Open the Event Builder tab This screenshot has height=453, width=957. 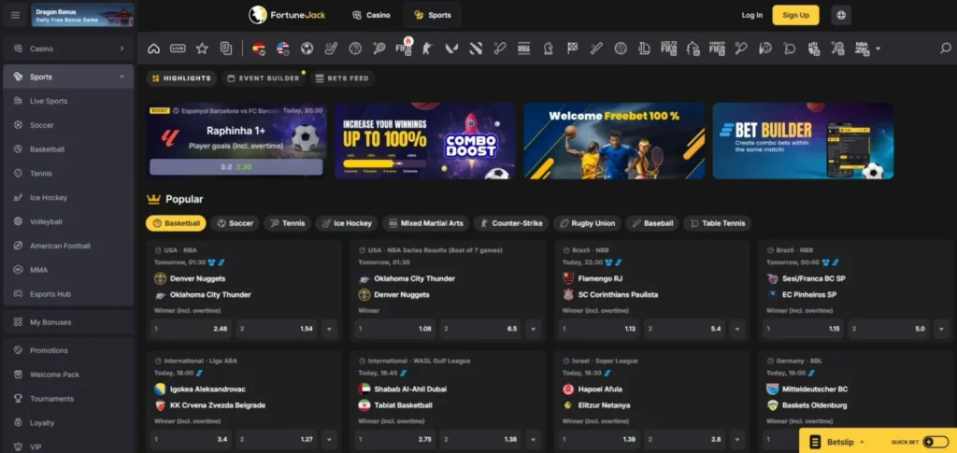point(264,78)
